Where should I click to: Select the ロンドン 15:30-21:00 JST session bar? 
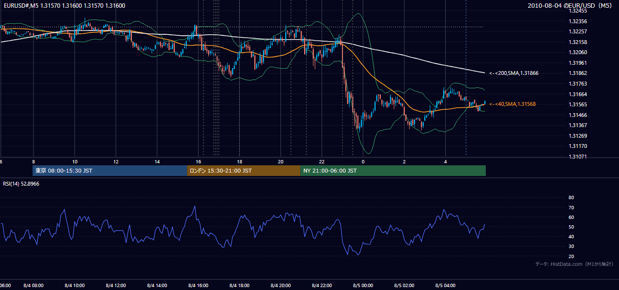point(244,171)
